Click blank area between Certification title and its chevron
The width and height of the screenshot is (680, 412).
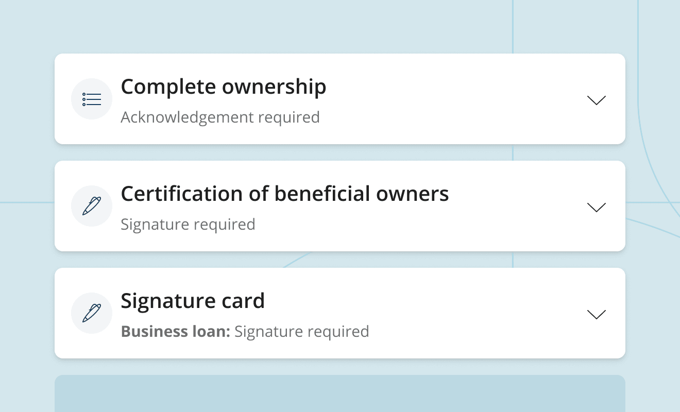515,206
